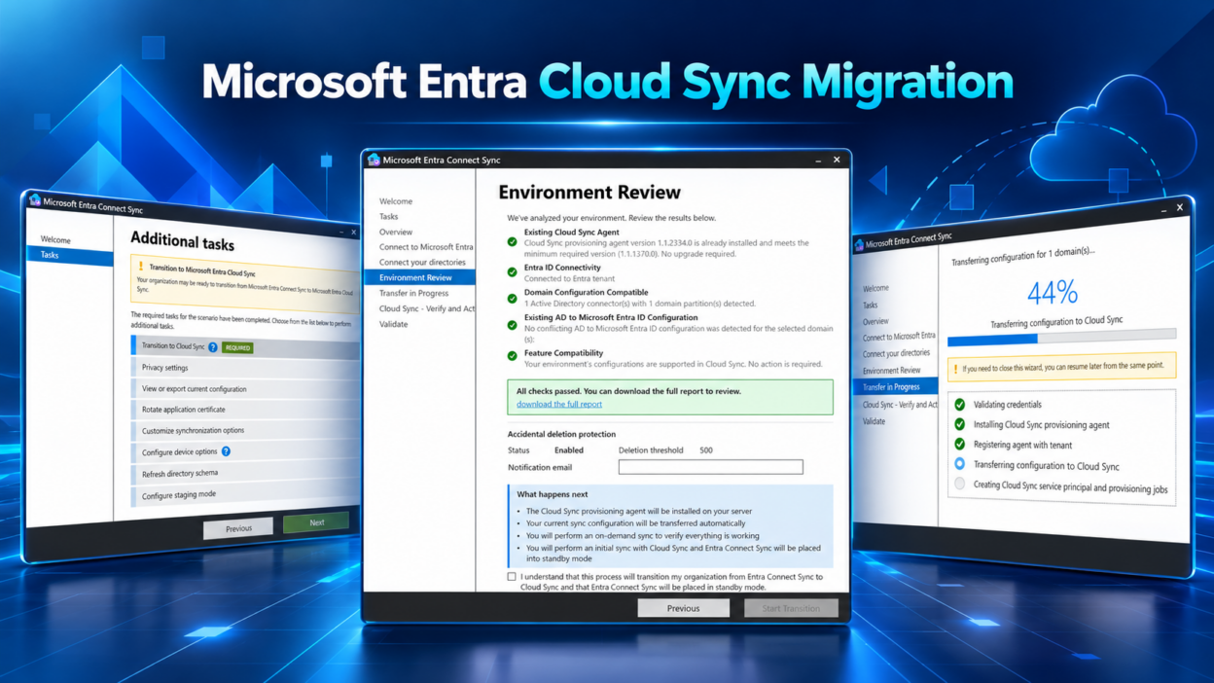Click the green check beside Installing Cloud Sync provisioning agent

[x=960, y=424]
